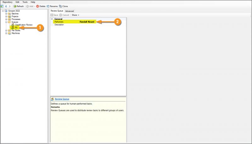Image resolution: width=252 pixels, height=144 pixels.
Task: Select the File Stores tree node
Action: coord(16,30)
